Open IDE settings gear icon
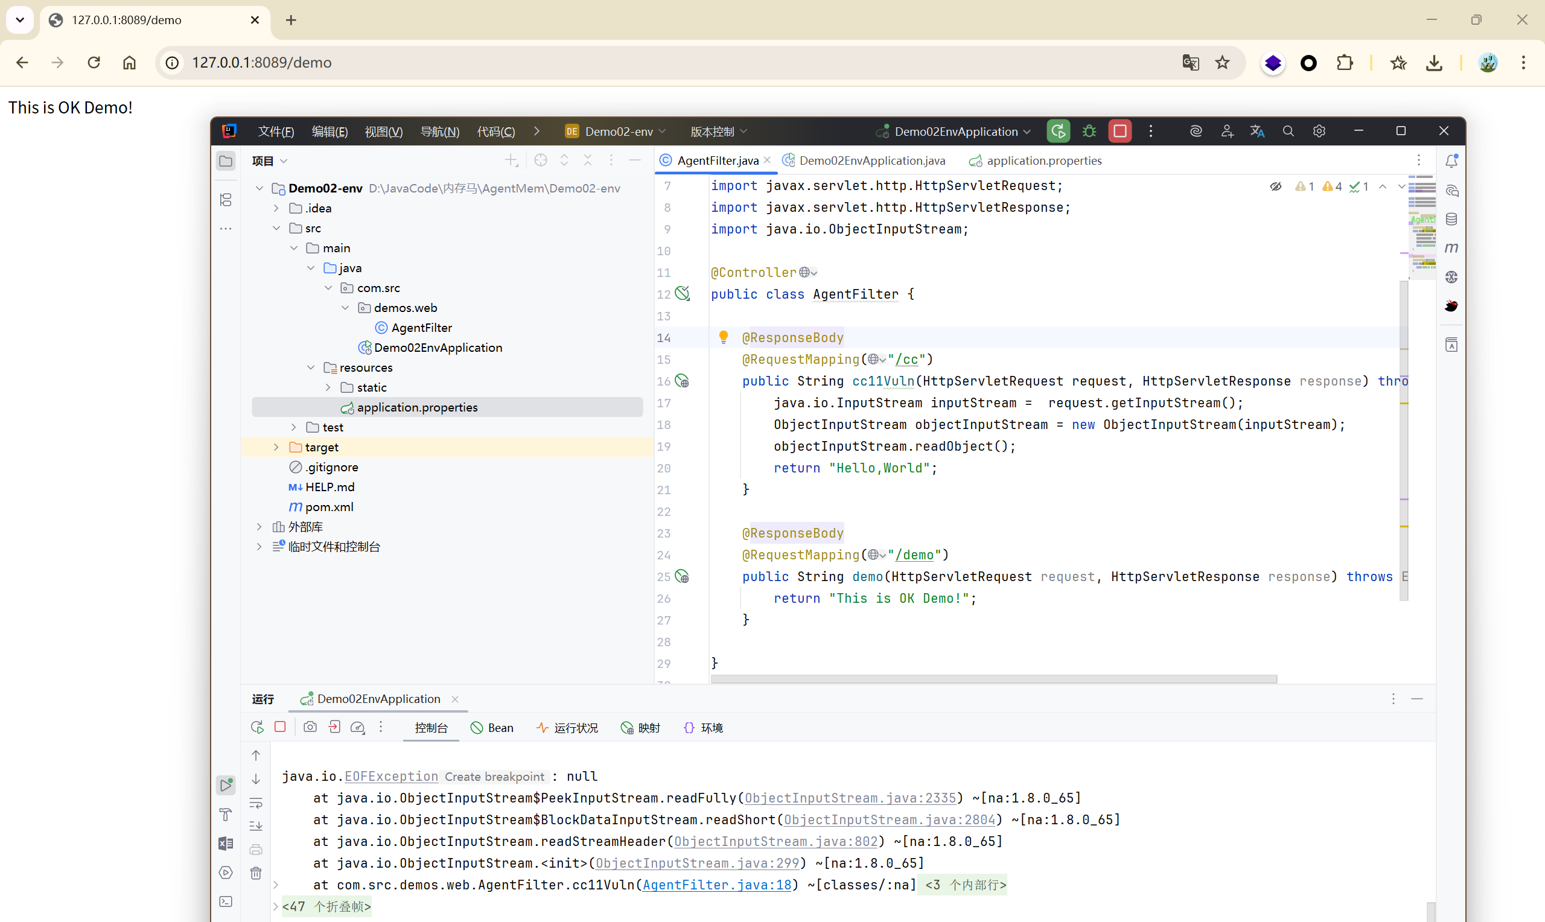Screen dimensions: 1545x922 coord(1319,131)
